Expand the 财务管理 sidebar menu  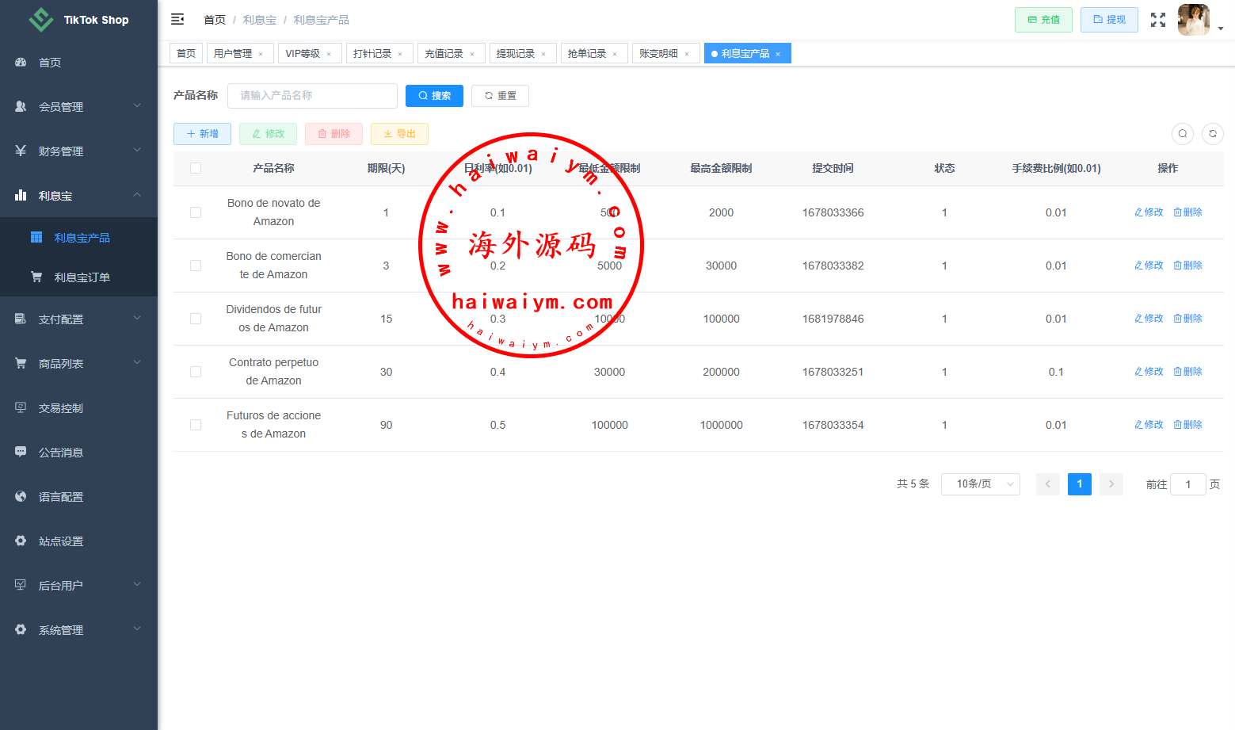pyautogui.click(x=137, y=150)
